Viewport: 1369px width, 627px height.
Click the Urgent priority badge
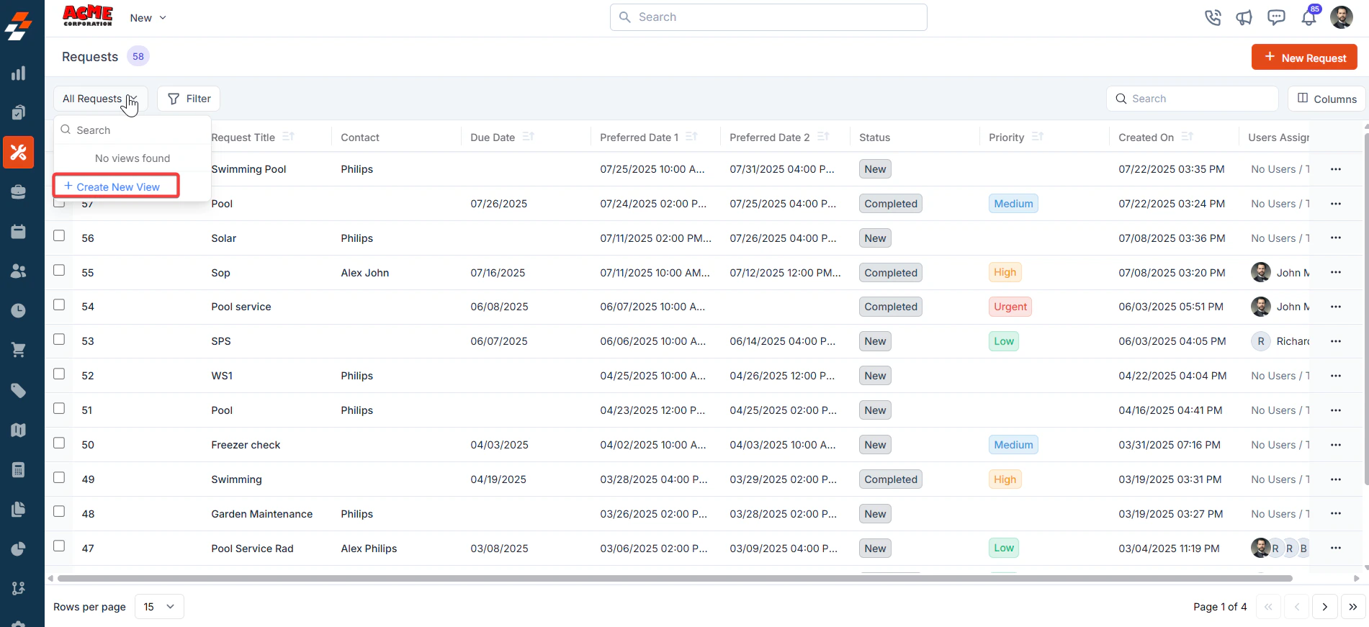[1010, 307]
